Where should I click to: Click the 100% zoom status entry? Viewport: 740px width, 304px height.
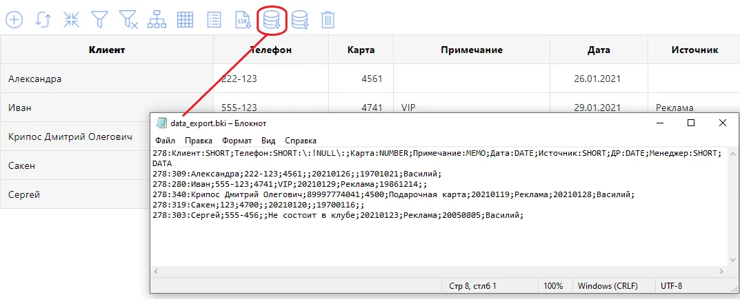point(553,285)
